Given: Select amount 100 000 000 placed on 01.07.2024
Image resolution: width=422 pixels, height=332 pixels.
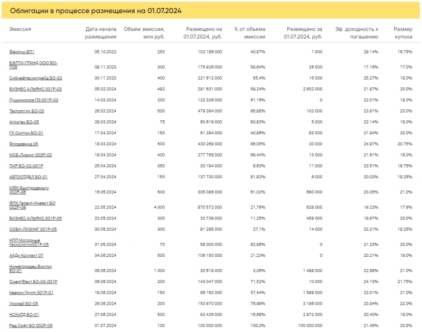Looking at the screenshot, I should tap(310, 325).
